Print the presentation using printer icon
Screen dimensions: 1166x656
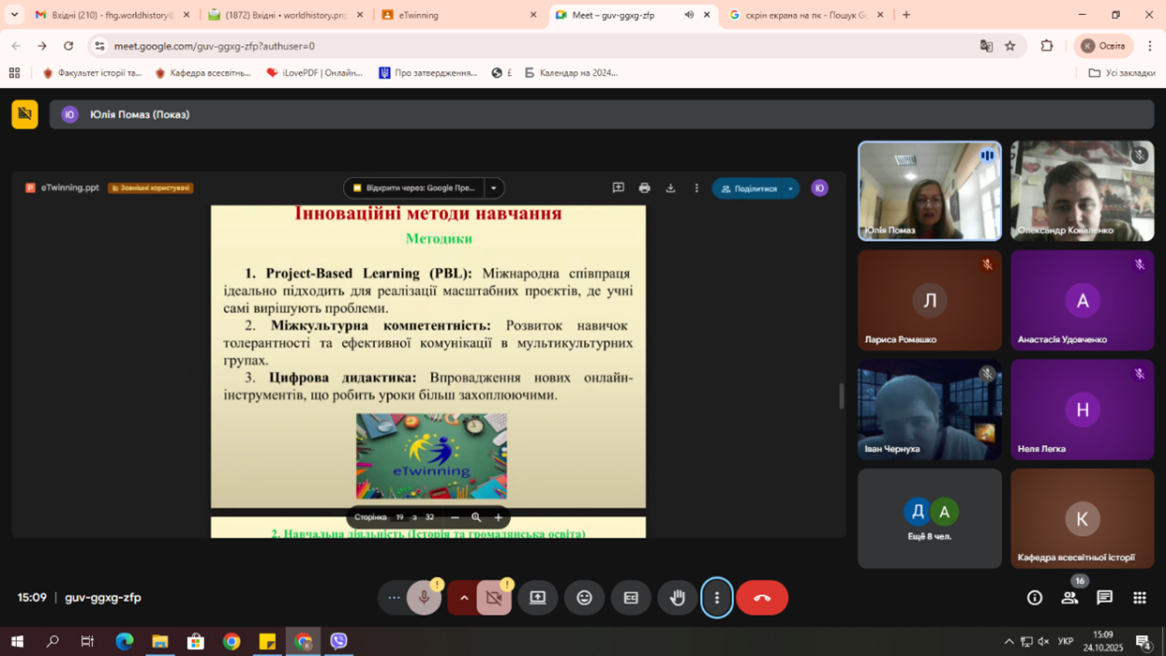pos(644,188)
